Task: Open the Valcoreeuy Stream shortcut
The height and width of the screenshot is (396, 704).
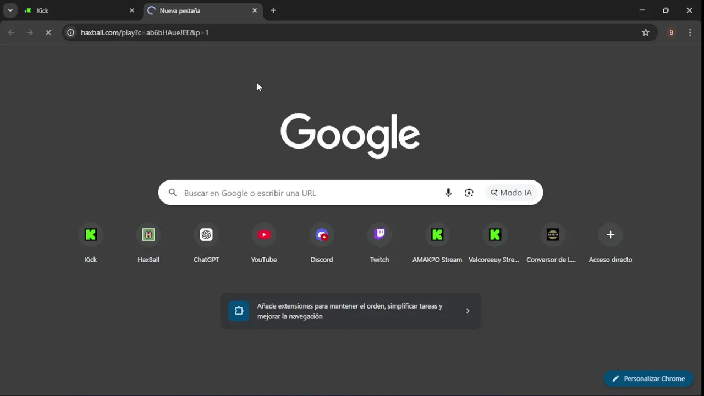Action: pos(495,244)
